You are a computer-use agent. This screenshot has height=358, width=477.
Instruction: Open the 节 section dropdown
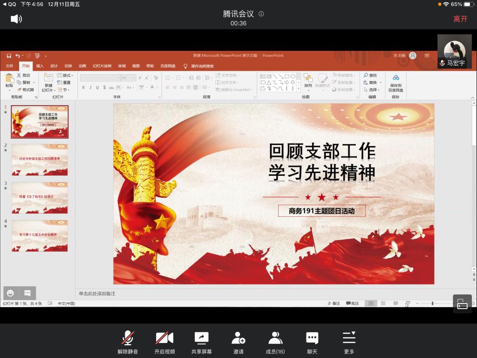pyautogui.click(x=64, y=90)
